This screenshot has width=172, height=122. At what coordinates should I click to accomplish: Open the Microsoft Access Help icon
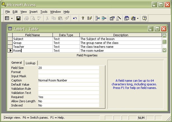tap(145, 18)
